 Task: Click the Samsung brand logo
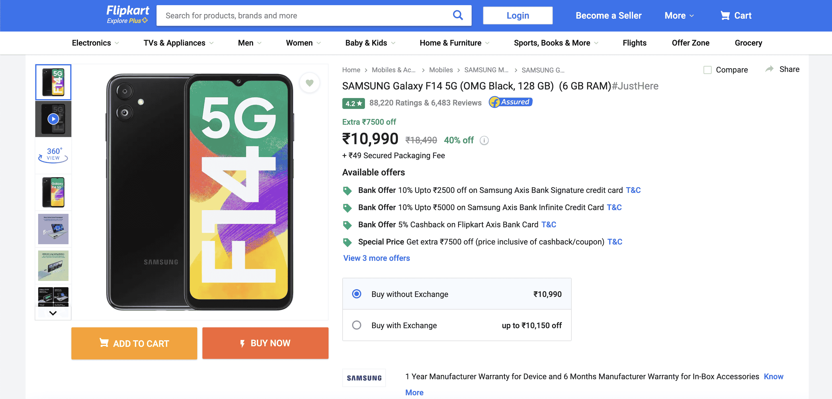[364, 378]
